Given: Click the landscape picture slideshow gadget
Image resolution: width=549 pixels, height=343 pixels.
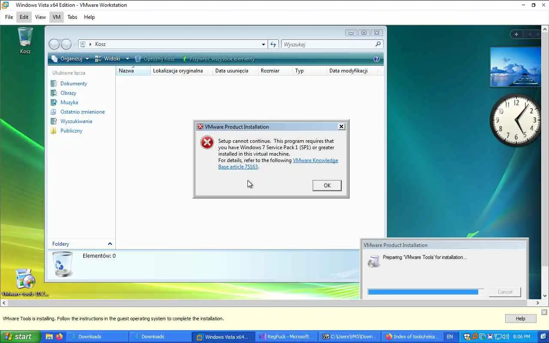Looking at the screenshot, I should (x=516, y=67).
